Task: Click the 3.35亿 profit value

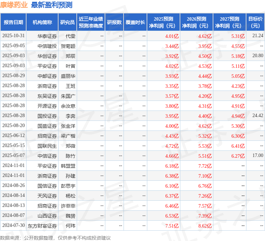Action: click(172, 86)
